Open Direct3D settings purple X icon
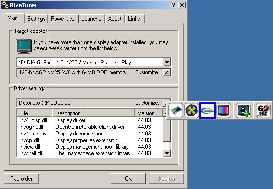The image size is (273, 189). [x=192, y=110]
